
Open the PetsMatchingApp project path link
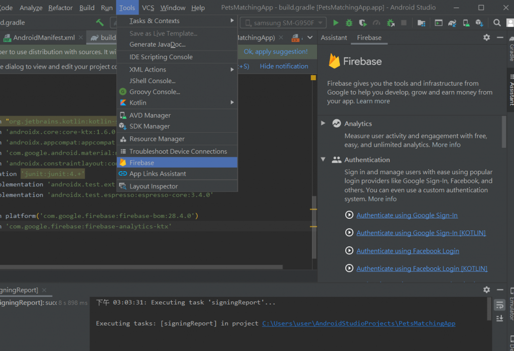coord(358,323)
